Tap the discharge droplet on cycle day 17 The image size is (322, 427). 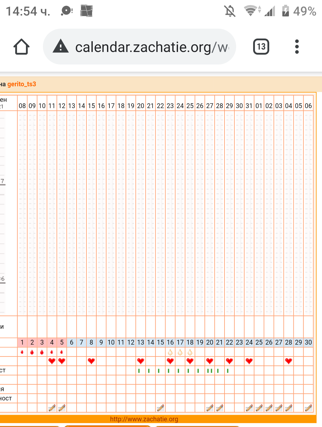180,352
